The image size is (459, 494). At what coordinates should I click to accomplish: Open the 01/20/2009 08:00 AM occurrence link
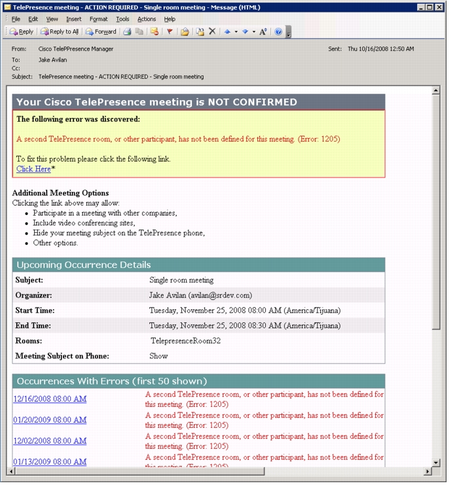[50, 420]
